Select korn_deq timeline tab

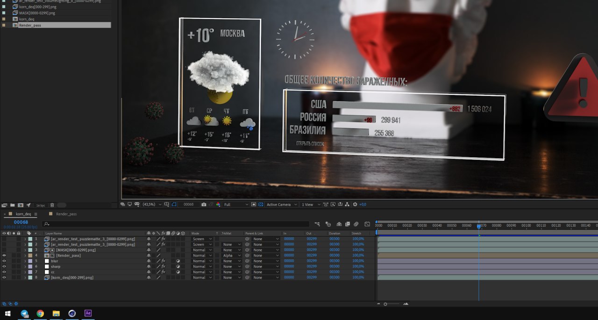(x=23, y=214)
